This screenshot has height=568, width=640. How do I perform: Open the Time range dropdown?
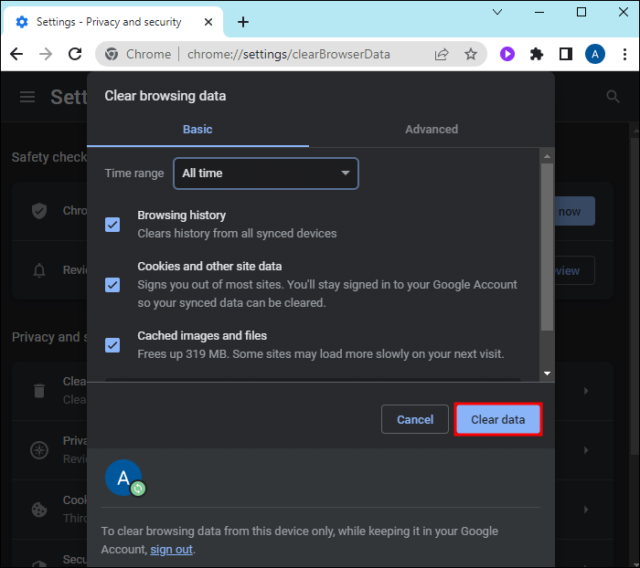(x=266, y=173)
